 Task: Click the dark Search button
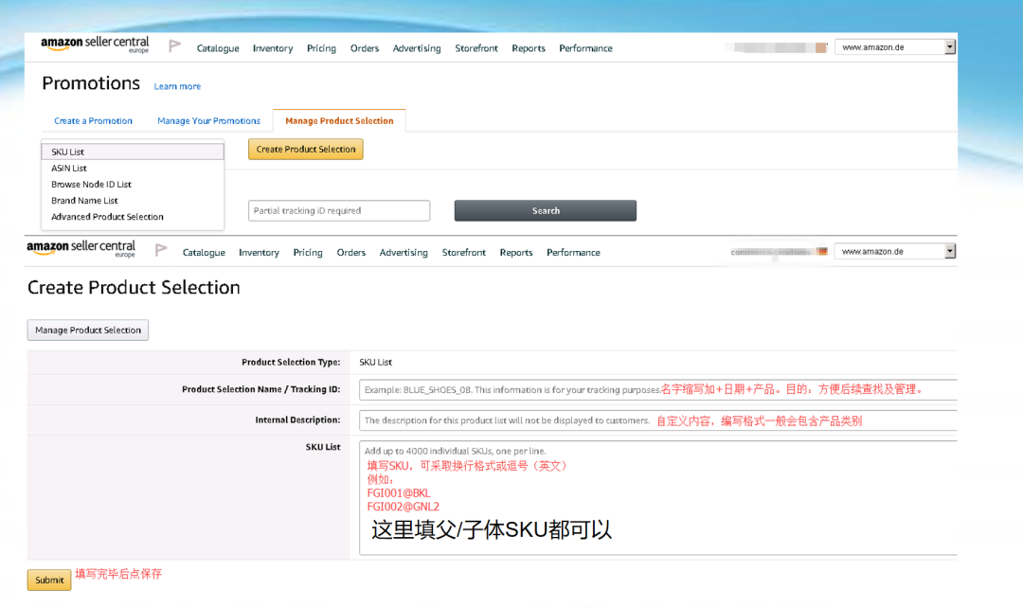(x=545, y=211)
